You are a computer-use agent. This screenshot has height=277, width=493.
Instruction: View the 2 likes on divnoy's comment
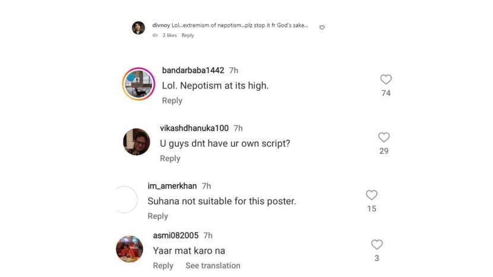point(170,36)
